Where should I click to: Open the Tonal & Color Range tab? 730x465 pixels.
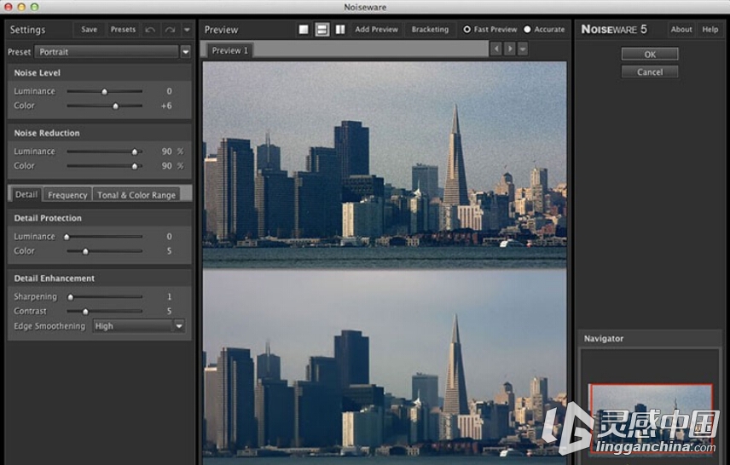(x=136, y=195)
